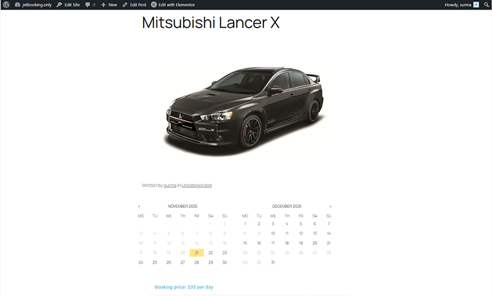This screenshot has width=492, height=296.
Task: Select December 11 in calendar
Action: (x=287, y=234)
